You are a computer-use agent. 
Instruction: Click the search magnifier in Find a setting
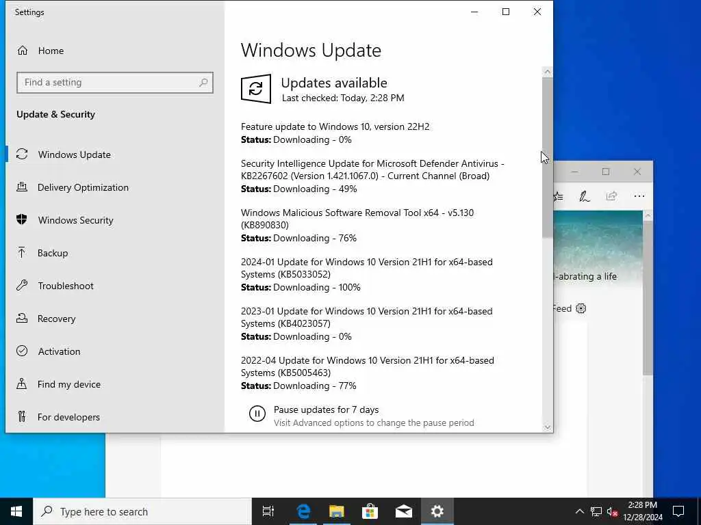click(203, 82)
